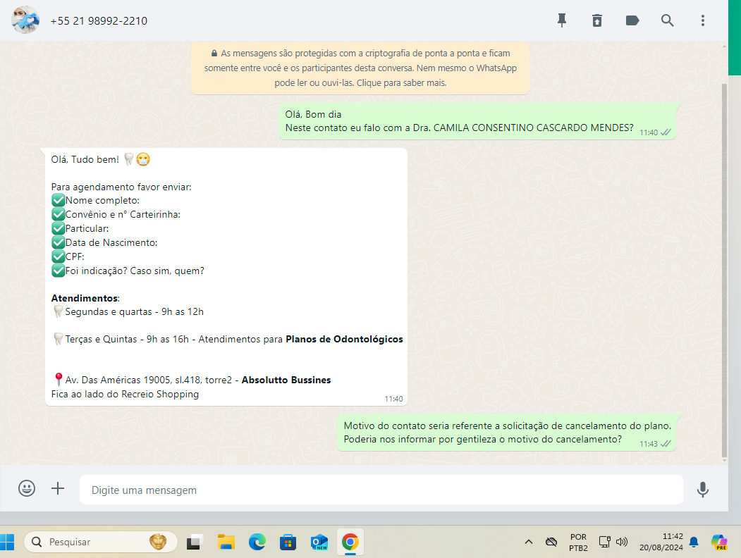
Task: Expand hidden system tray icons chevron
Action: 529,542
